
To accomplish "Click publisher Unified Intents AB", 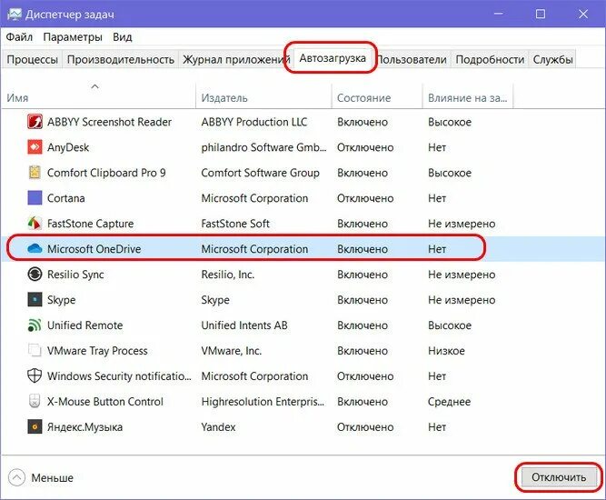I will [244, 325].
